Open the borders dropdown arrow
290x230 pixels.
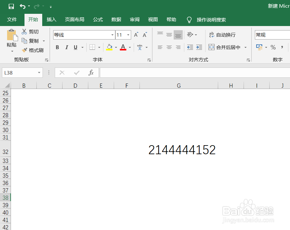pos(99,48)
